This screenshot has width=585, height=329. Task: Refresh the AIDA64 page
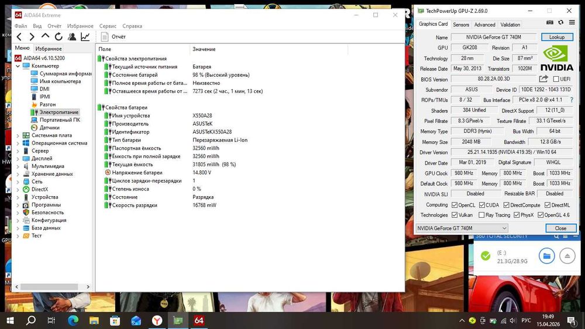58,37
